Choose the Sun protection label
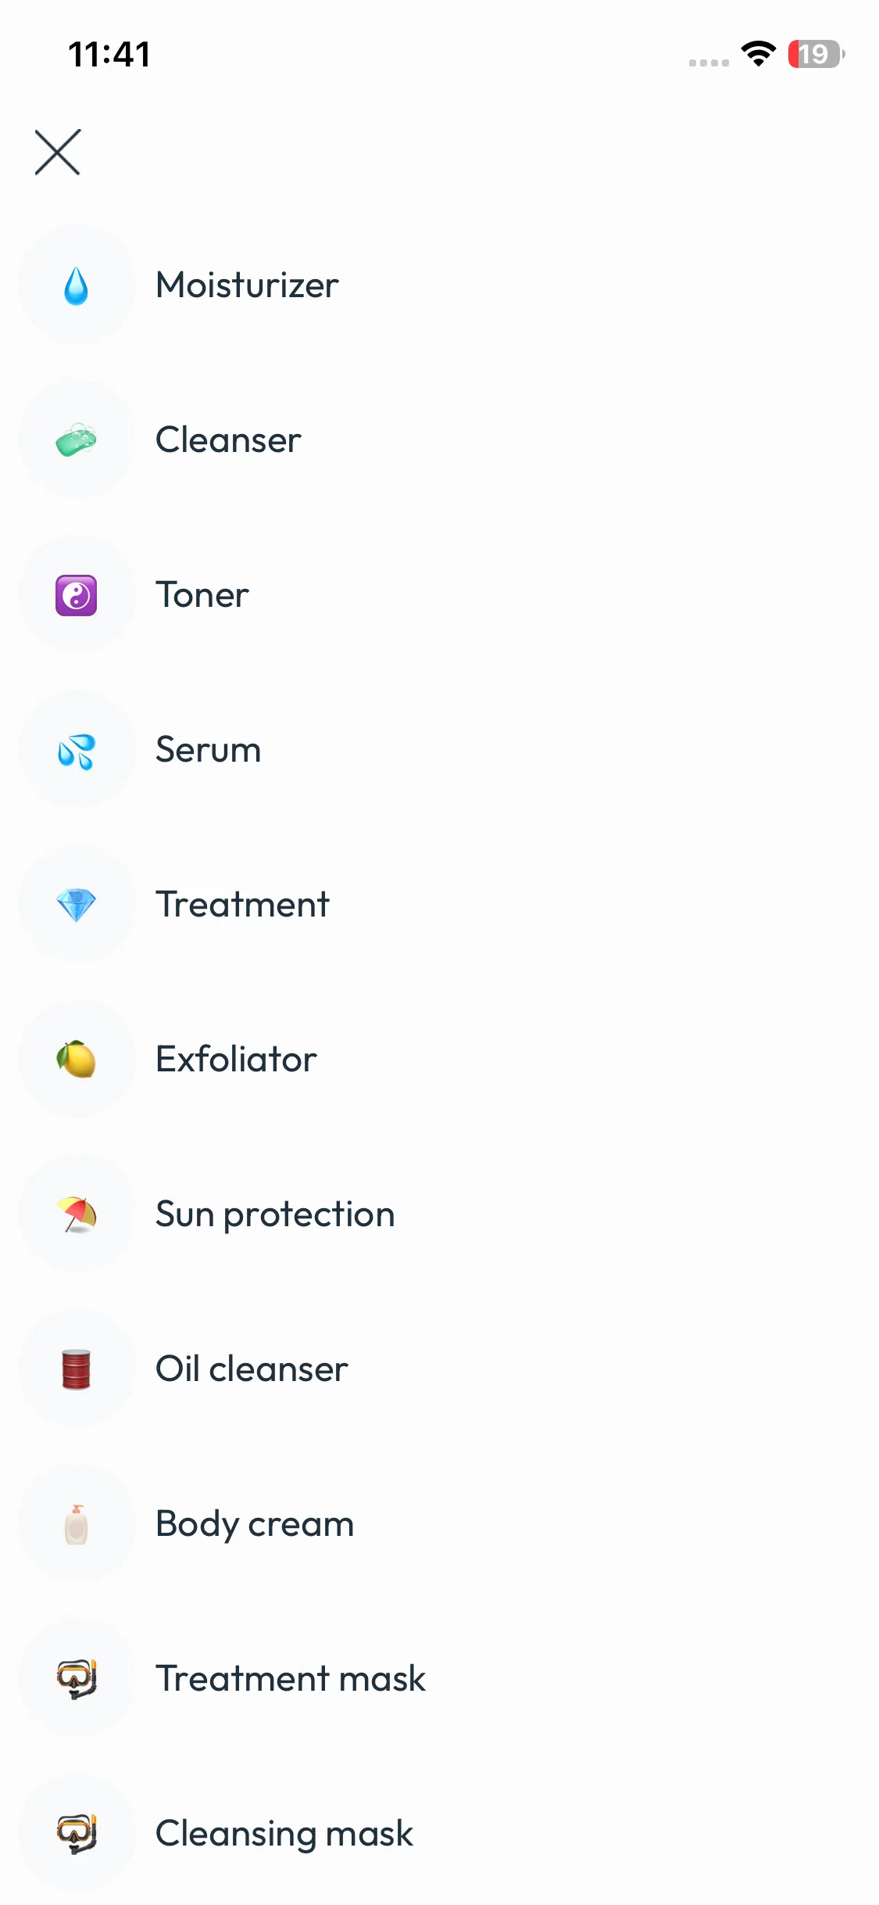This screenshot has height=1905, width=879. (x=275, y=1214)
